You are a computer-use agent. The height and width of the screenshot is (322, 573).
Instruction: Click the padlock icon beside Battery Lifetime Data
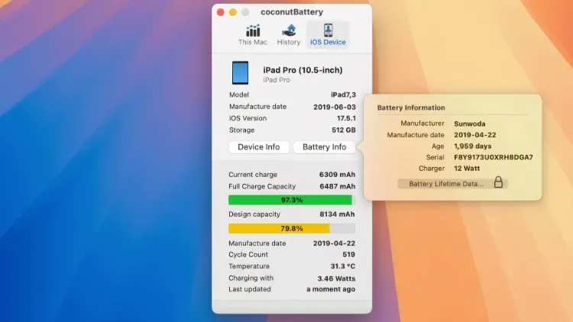pyautogui.click(x=498, y=183)
